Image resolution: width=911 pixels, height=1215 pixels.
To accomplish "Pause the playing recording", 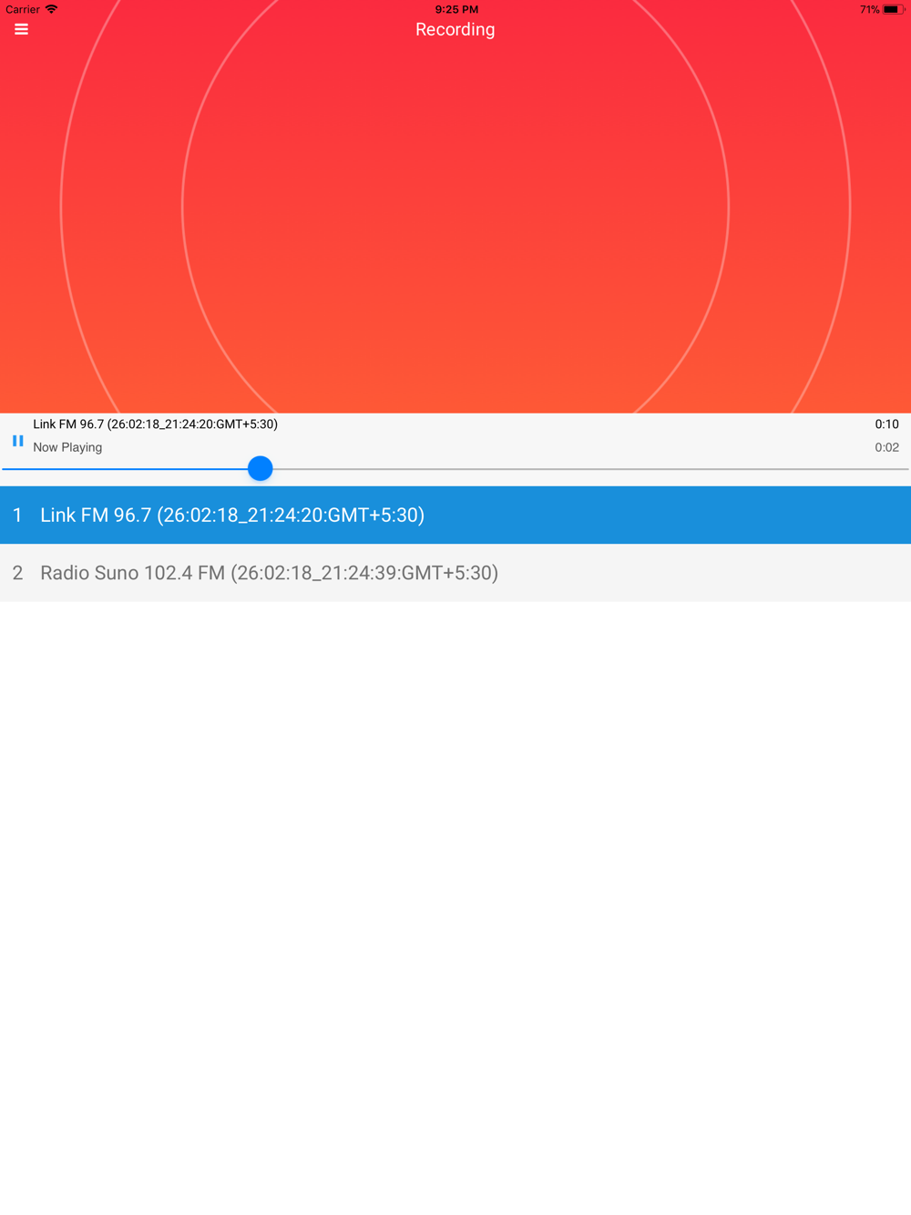I will 17,441.
